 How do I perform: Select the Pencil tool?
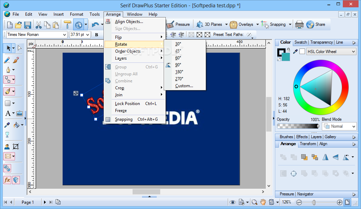pos(7,60)
